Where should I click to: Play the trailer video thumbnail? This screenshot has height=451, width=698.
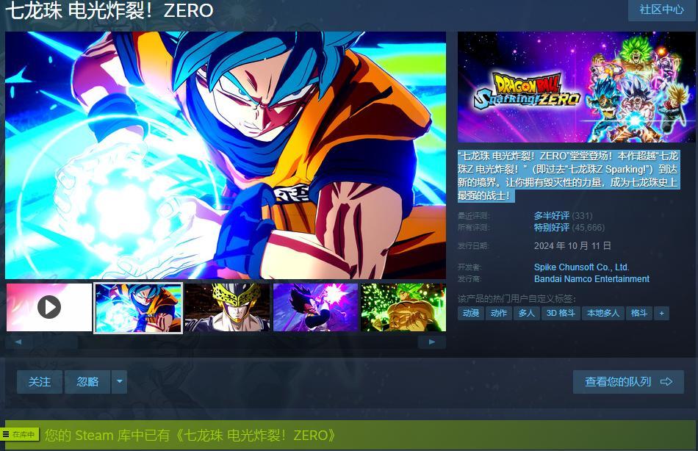tap(49, 307)
